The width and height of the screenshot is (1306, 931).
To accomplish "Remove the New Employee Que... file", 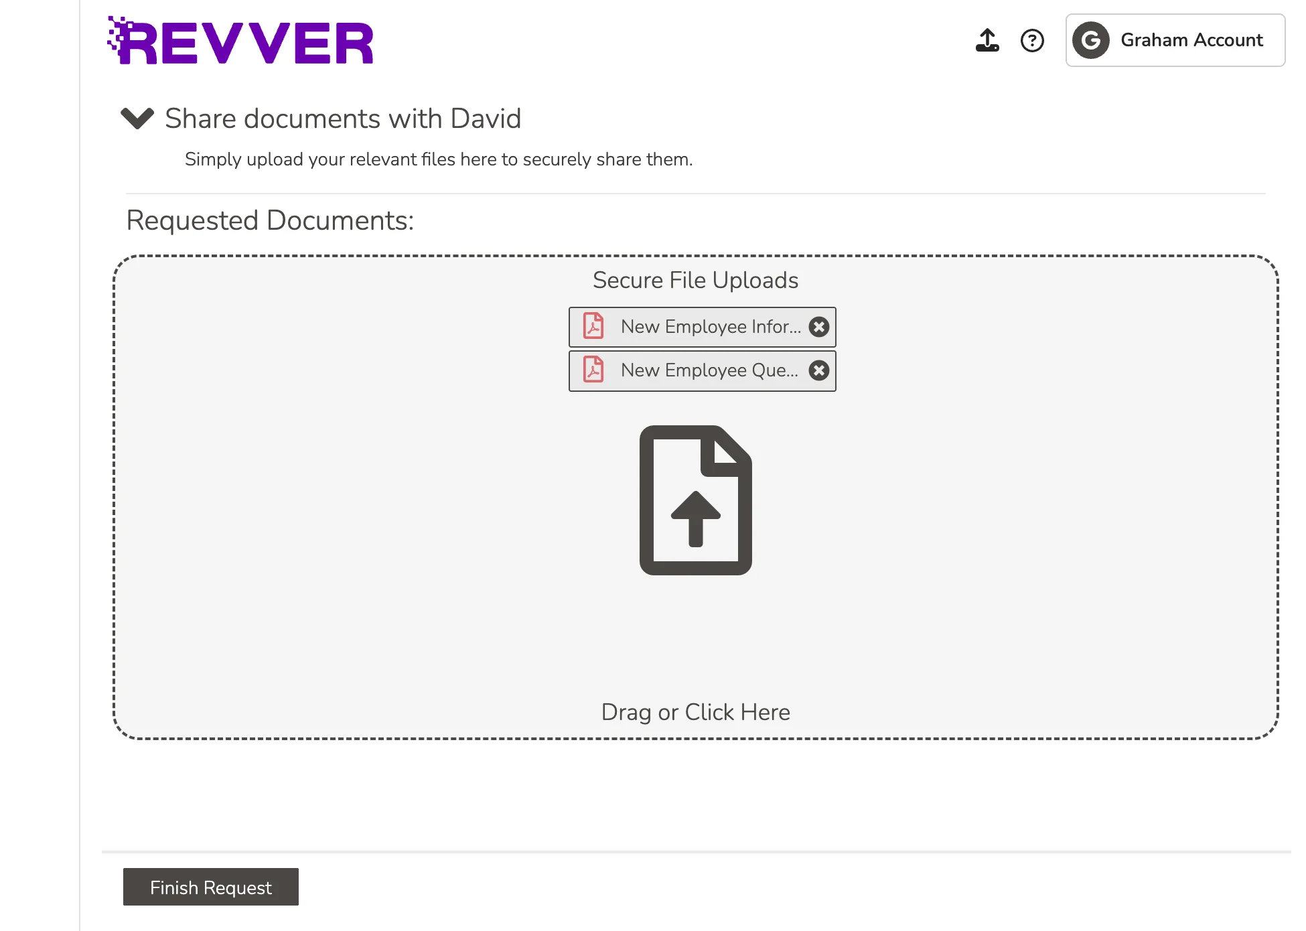I will [x=818, y=370].
